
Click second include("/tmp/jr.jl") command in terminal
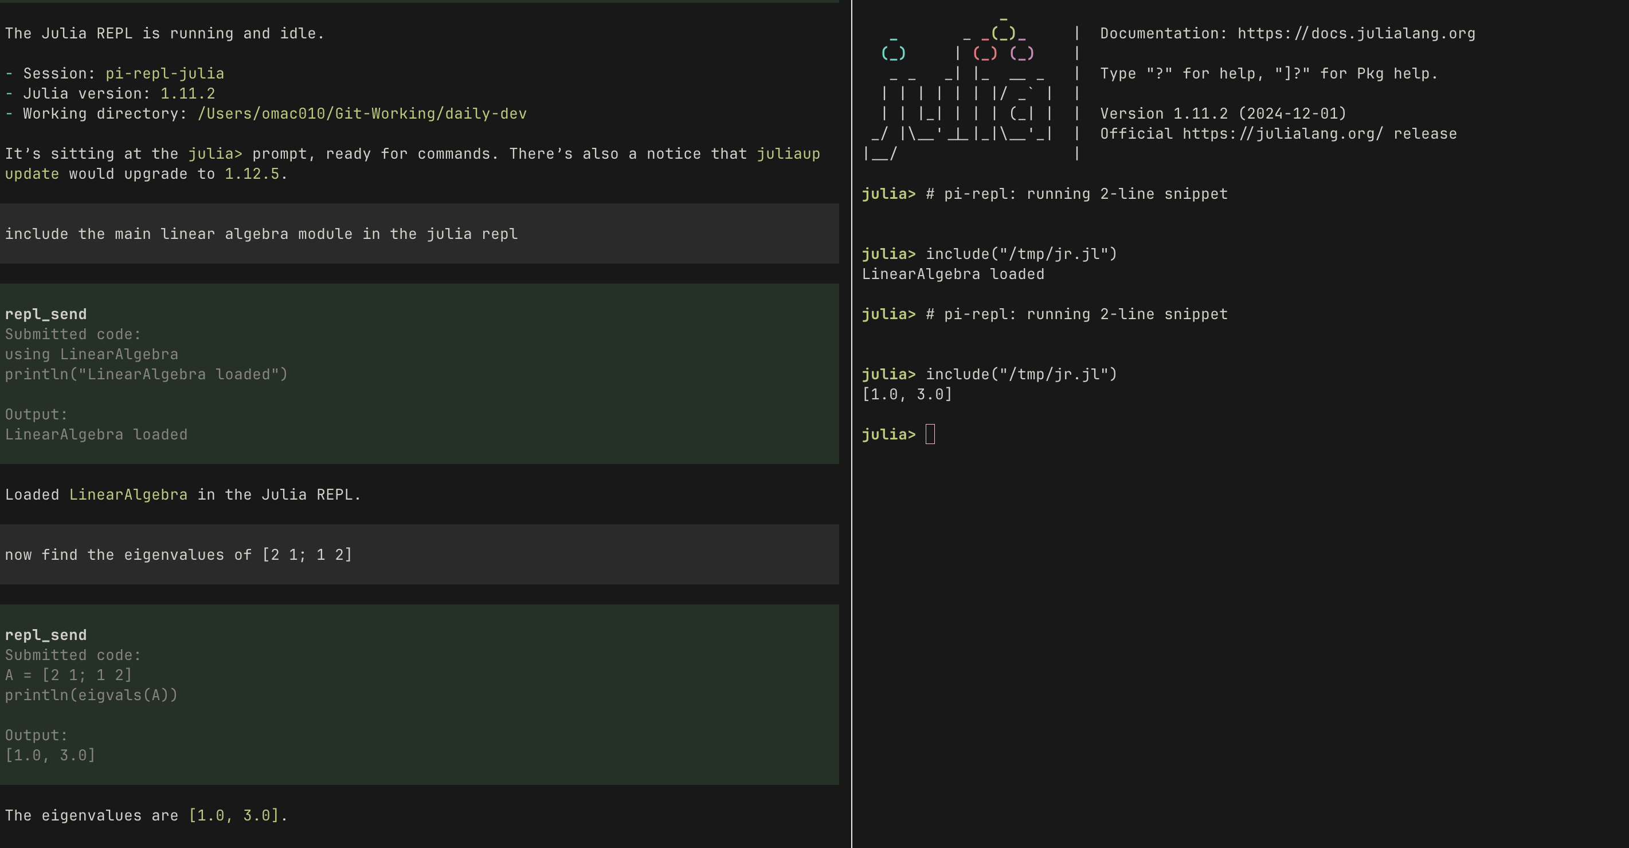1021,374
